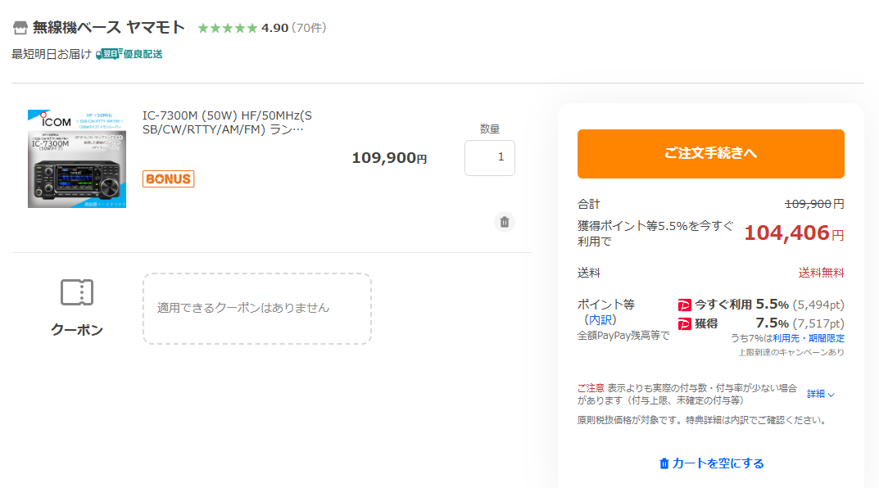This screenshot has height=488, width=879.
Task: Click カートを空にする to empty cart
Action: pos(711,463)
